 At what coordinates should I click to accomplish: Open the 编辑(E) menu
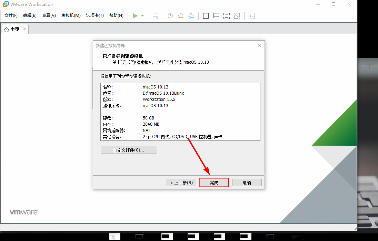[30, 15]
